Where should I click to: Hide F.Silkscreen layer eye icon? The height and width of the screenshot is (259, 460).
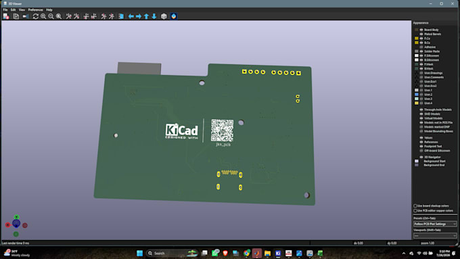tap(421, 55)
